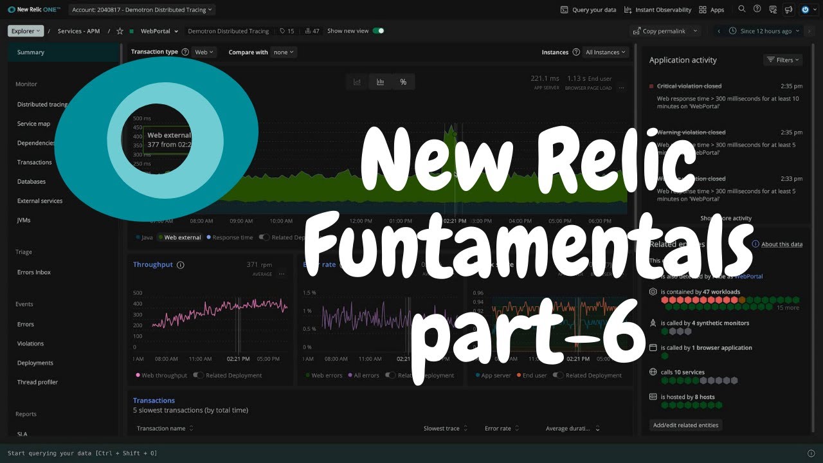Open the Query your data panel
This screenshot has height=463, width=823.
tap(588, 10)
